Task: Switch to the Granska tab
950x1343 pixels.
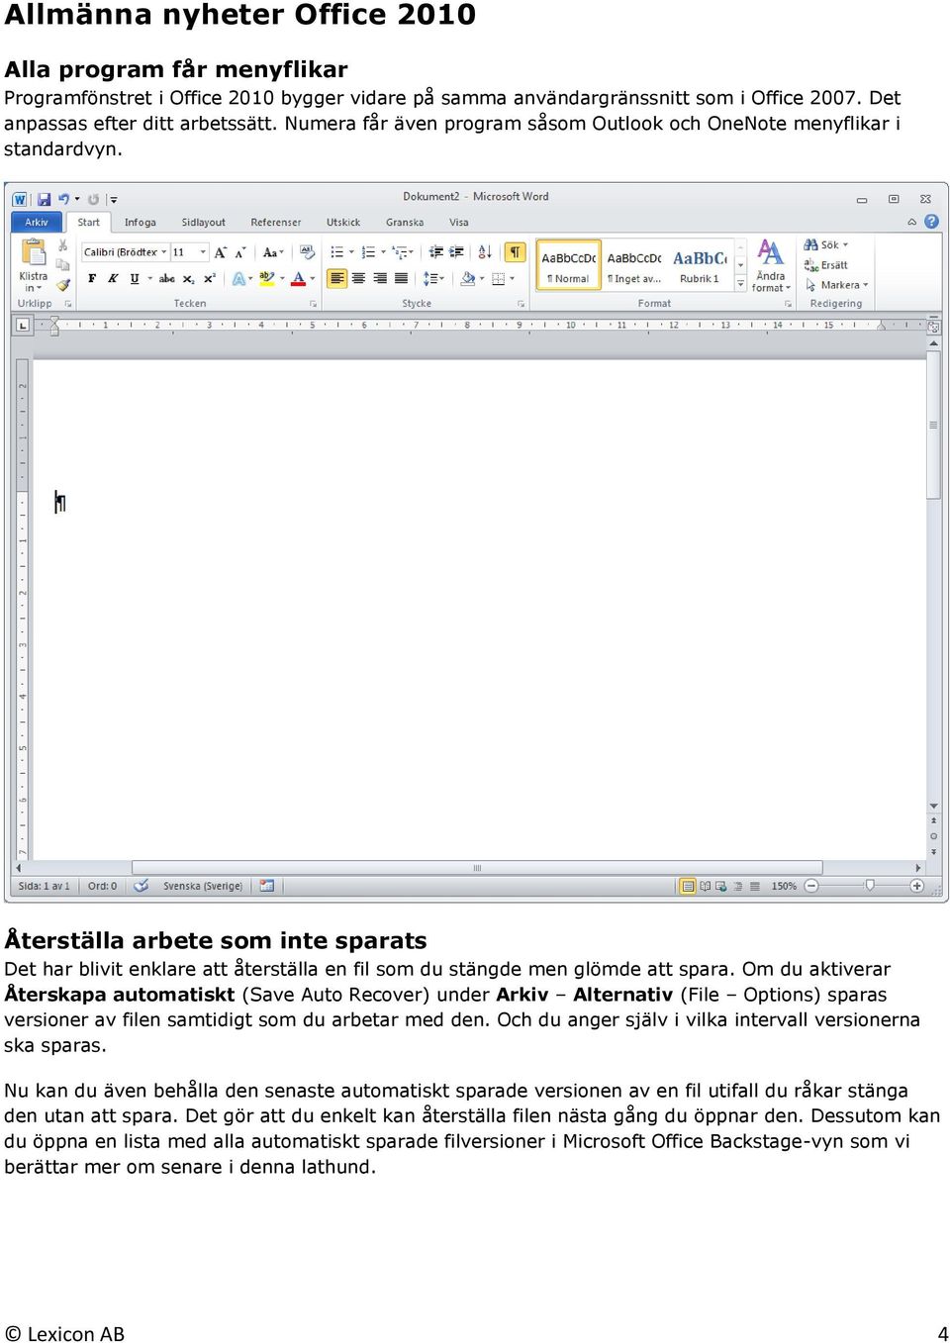Action: (x=405, y=223)
